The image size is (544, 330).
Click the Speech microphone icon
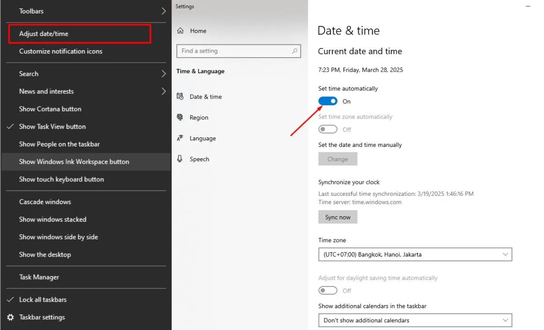180,159
